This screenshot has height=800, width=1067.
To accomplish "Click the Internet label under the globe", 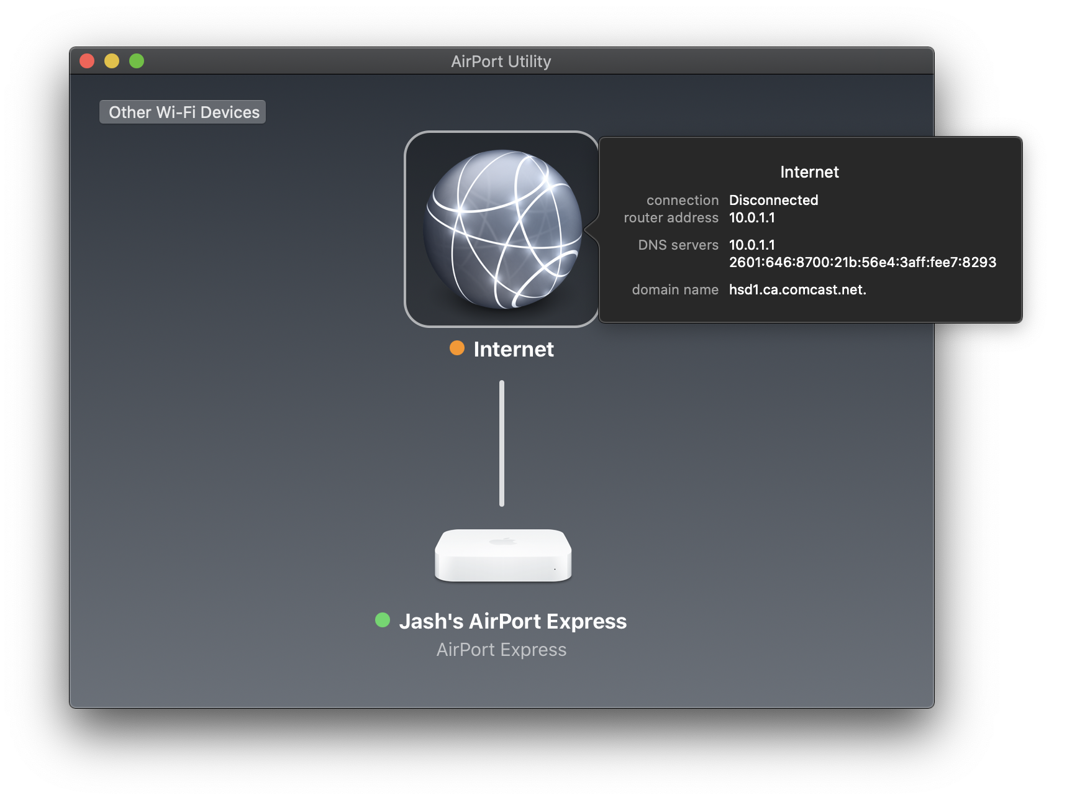I will [514, 349].
